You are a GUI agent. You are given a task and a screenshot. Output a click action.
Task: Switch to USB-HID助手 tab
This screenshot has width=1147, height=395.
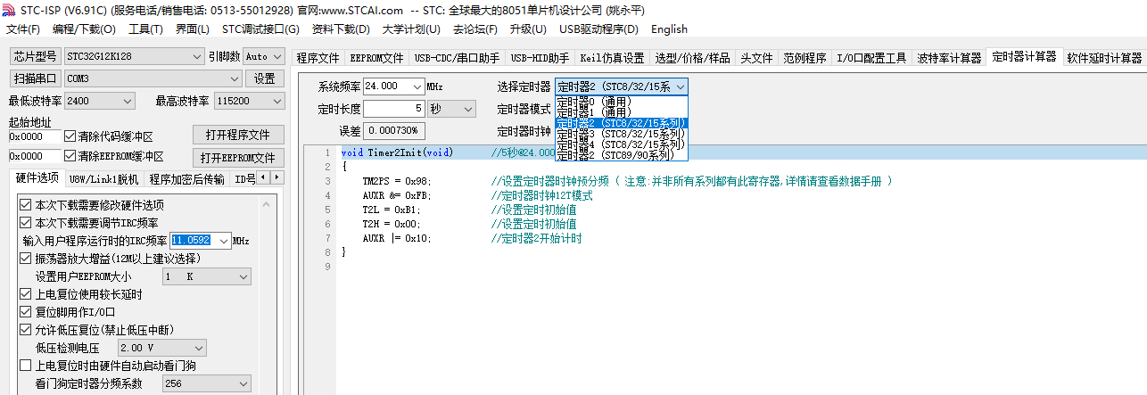click(x=540, y=58)
